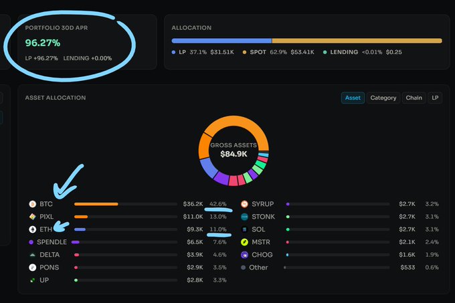The image size is (455, 303).
Task: Click the SOL token icon
Action: pyautogui.click(x=245, y=229)
